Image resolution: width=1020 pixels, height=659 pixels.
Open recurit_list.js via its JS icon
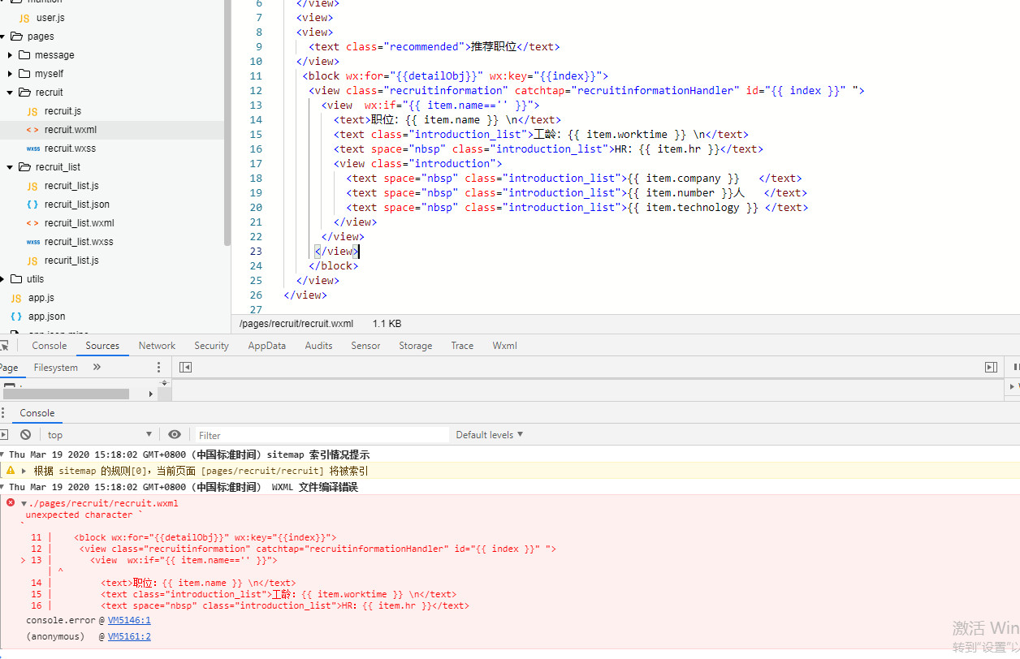[32, 261]
